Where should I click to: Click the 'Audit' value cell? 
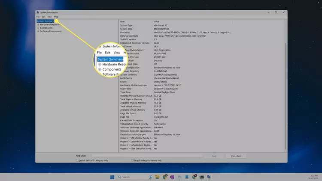(x=156, y=131)
